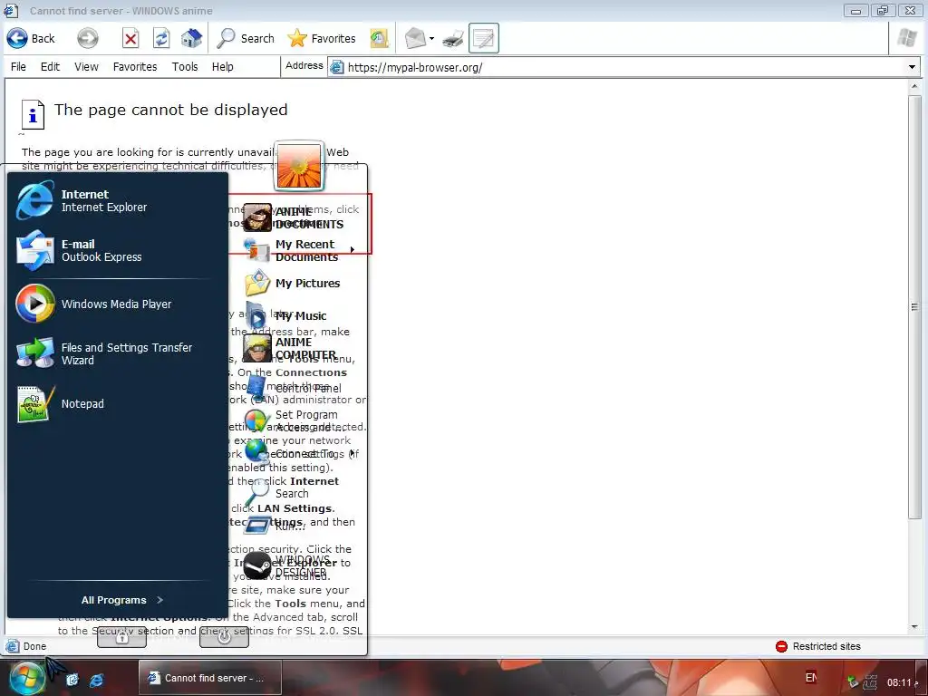Open the History toolbar icon

(x=379, y=38)
